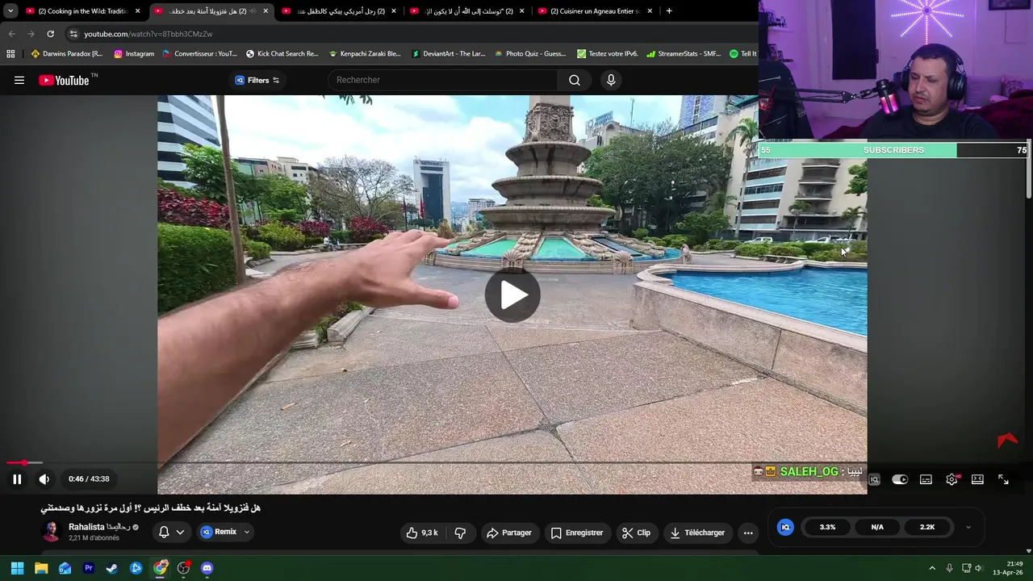This screenshot has width=1033, height=581.
Task: Open the Kenpachi Zaraki bookmark
Action: tap(365, 54)
